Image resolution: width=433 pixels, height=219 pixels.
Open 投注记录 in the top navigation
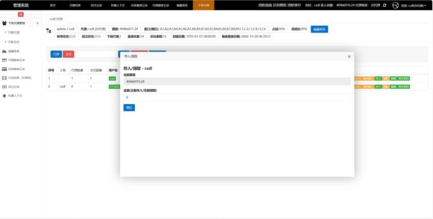[96, 5]
